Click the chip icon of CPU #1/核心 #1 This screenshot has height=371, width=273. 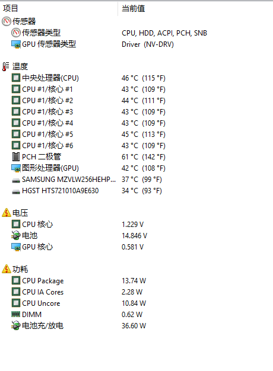[x=16, y=89]
